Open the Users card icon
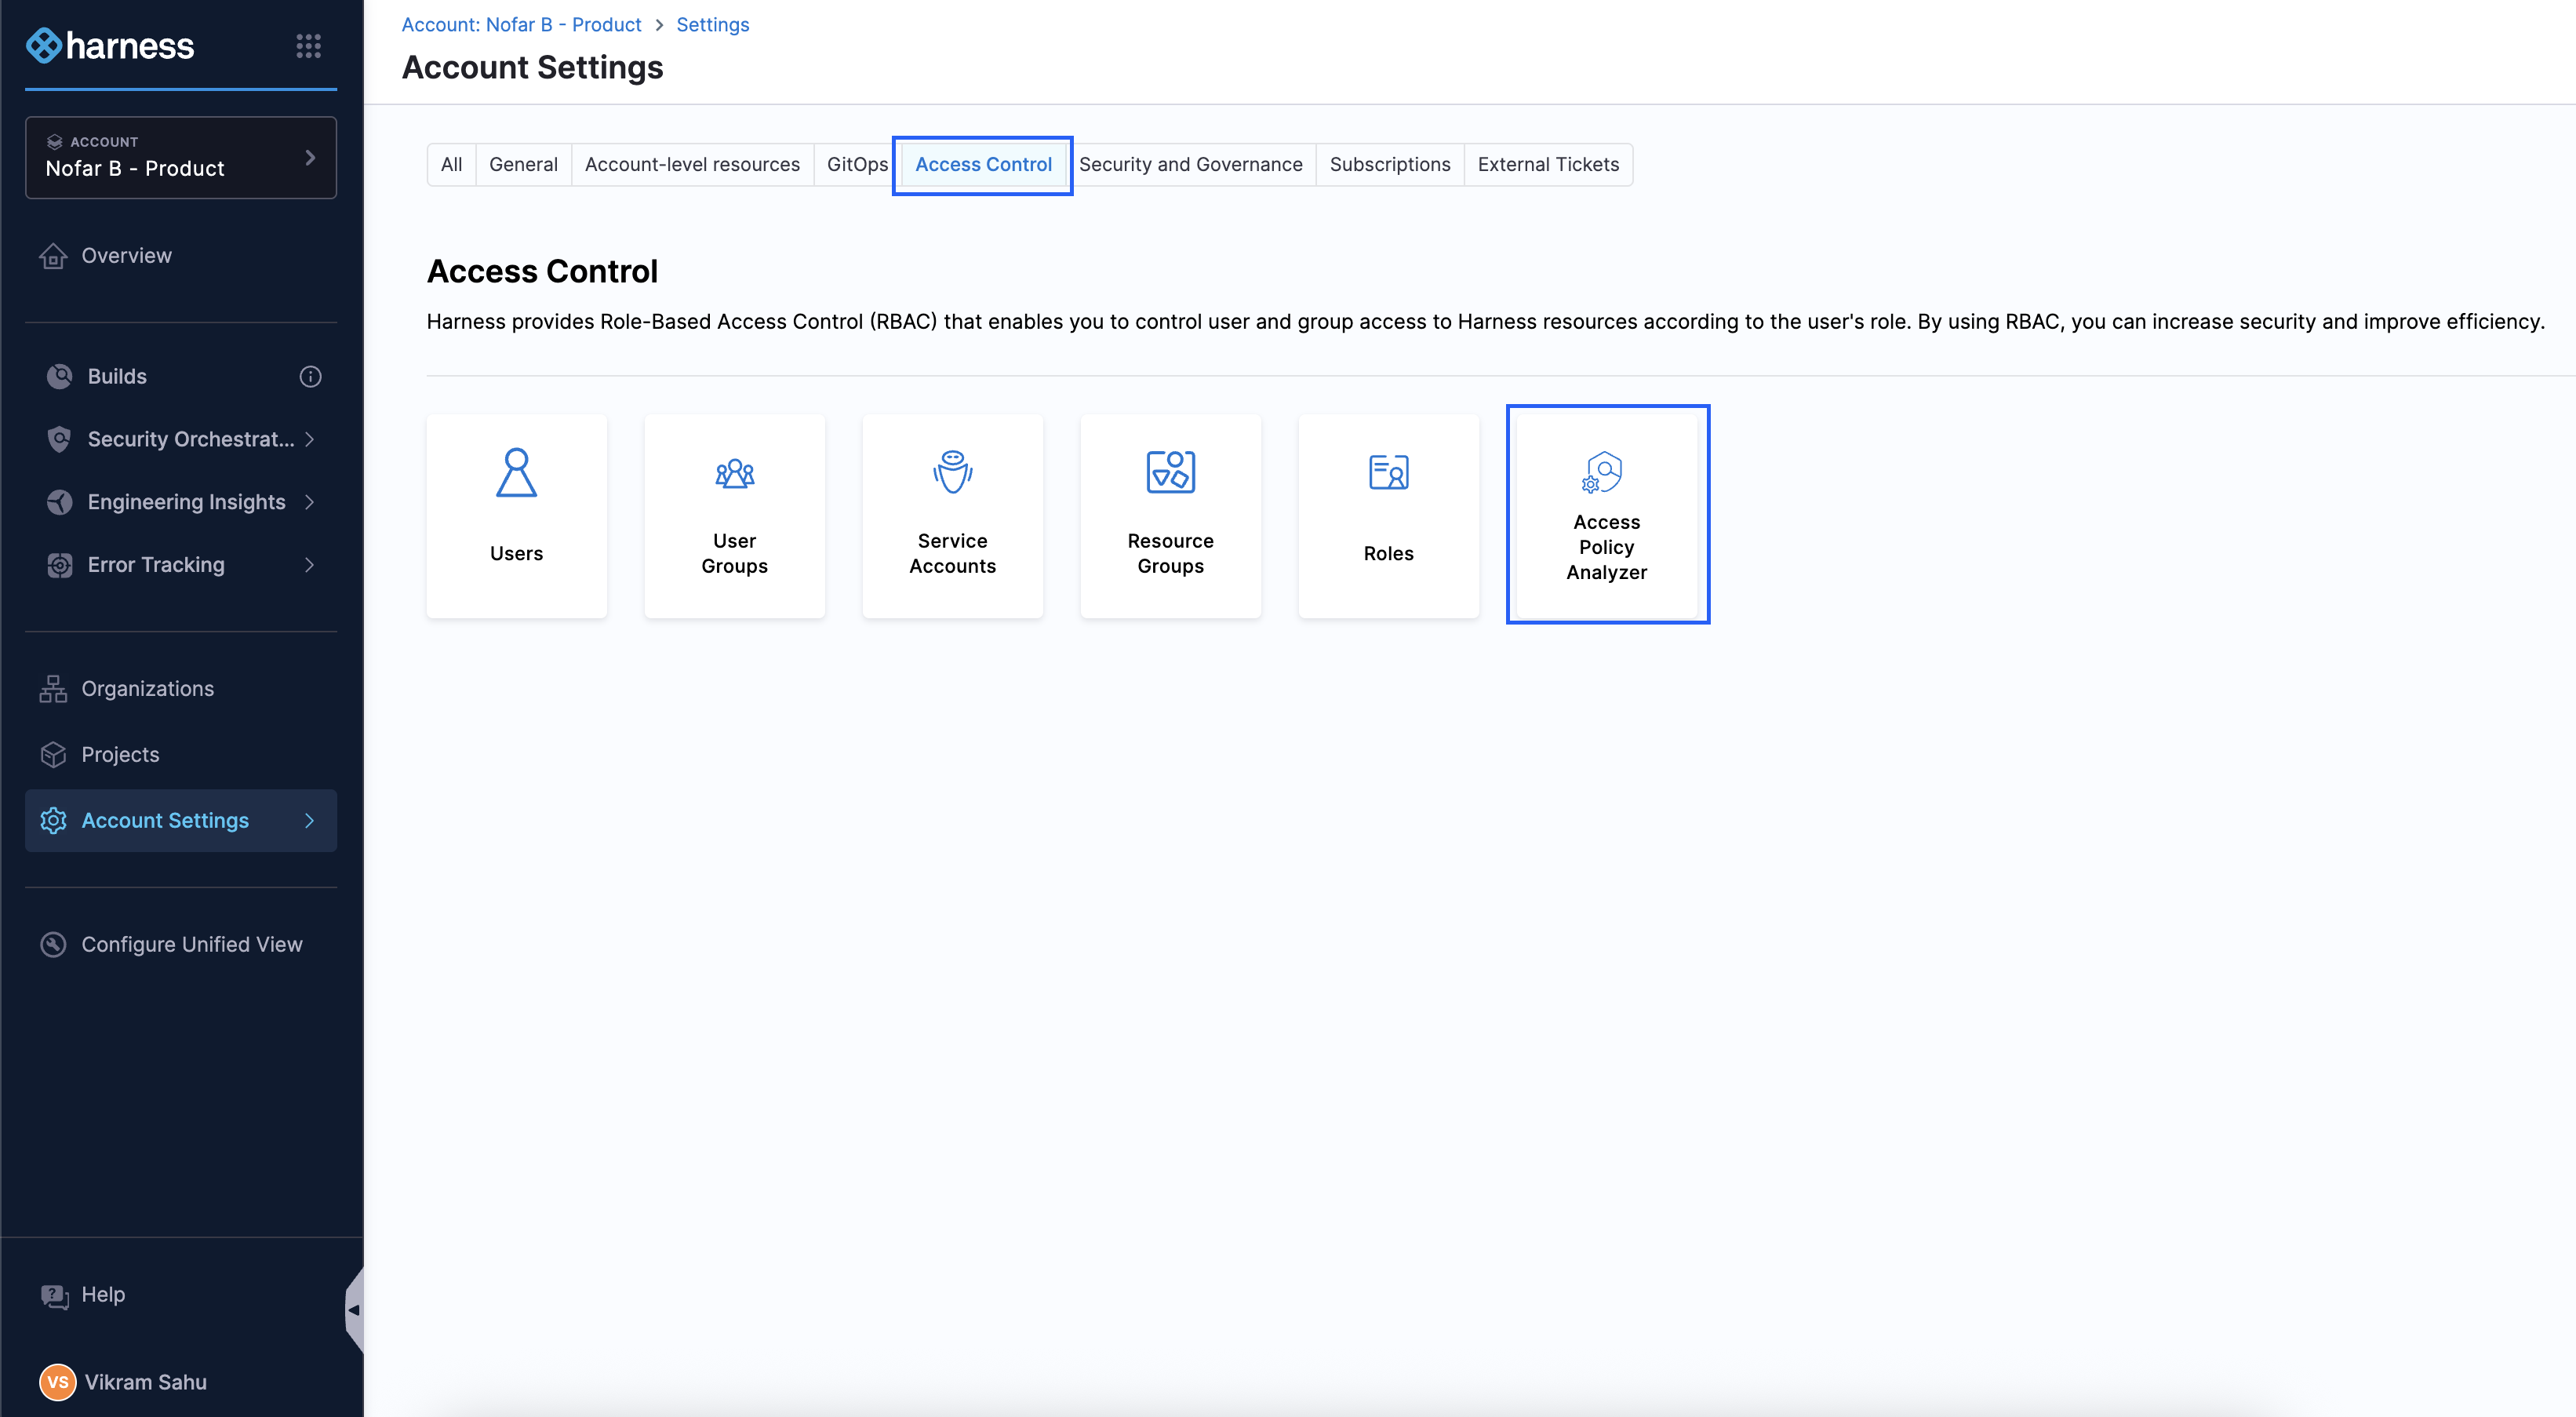Viewport: 2576px width, 1417px height. point(516,472)
